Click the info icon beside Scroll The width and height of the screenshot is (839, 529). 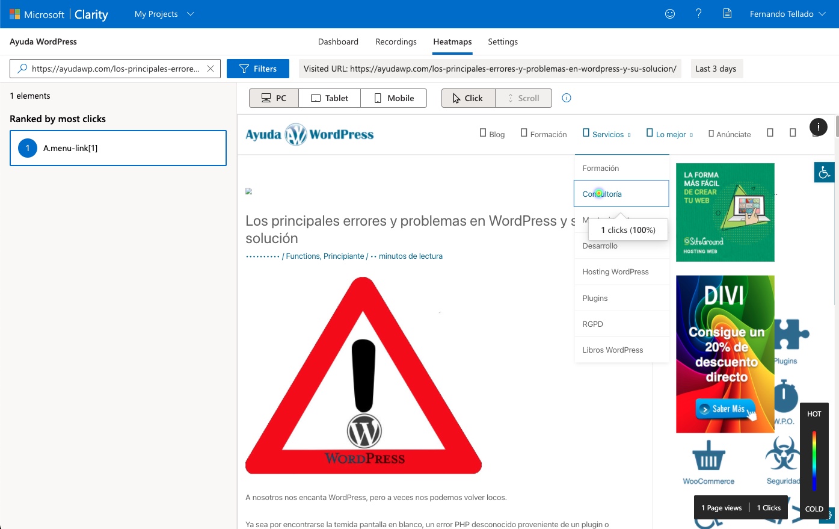tap(566, 98)
